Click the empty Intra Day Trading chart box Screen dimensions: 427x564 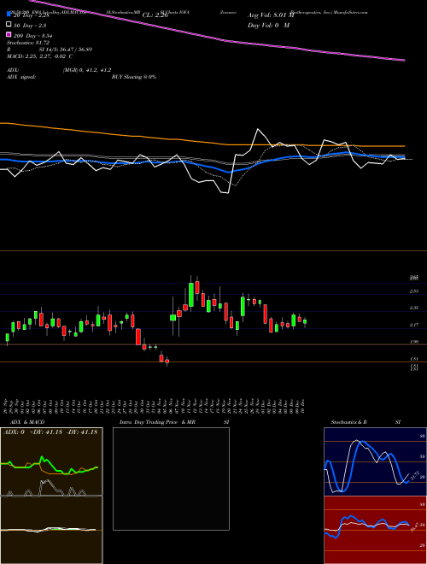[x=171, y=479]
